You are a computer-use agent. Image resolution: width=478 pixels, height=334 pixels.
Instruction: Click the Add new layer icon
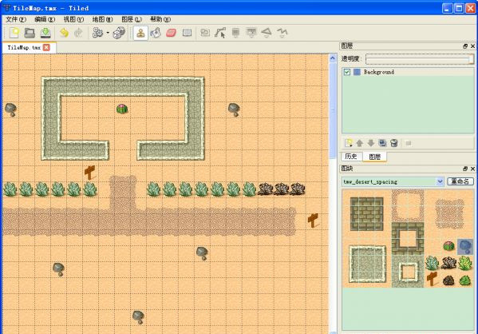coord(349,143)
